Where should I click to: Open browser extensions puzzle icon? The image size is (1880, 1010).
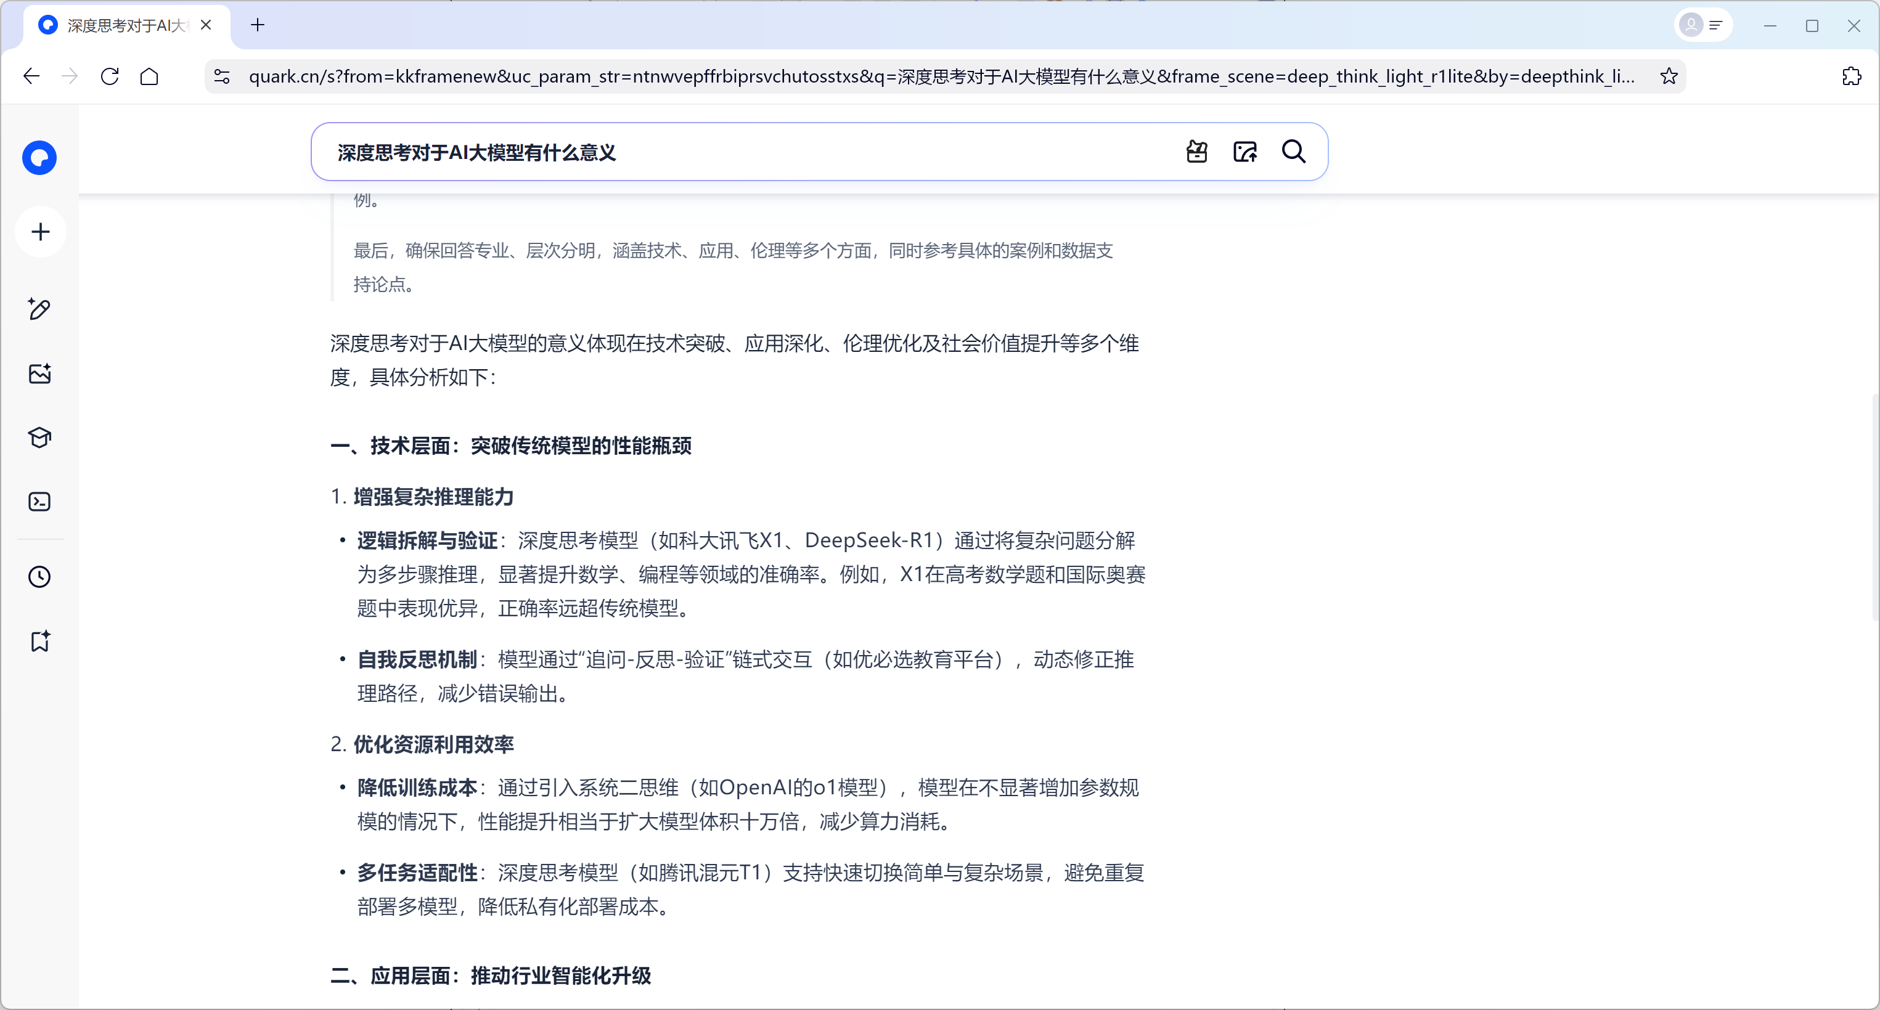pos(1851,76)
